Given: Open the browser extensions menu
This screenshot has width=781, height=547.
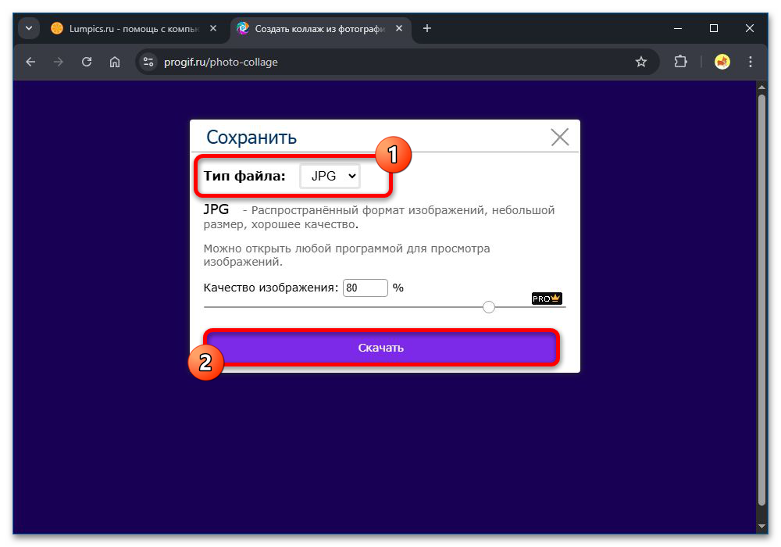Looking at the screenshot, I should [x=680, y=62].
